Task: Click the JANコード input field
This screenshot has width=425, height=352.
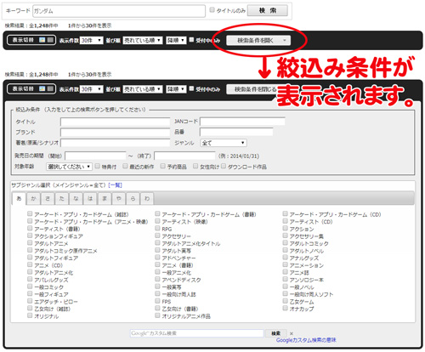Action: pos(242,122)
